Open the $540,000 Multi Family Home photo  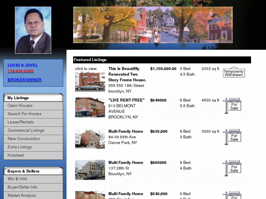click(90, 195)
